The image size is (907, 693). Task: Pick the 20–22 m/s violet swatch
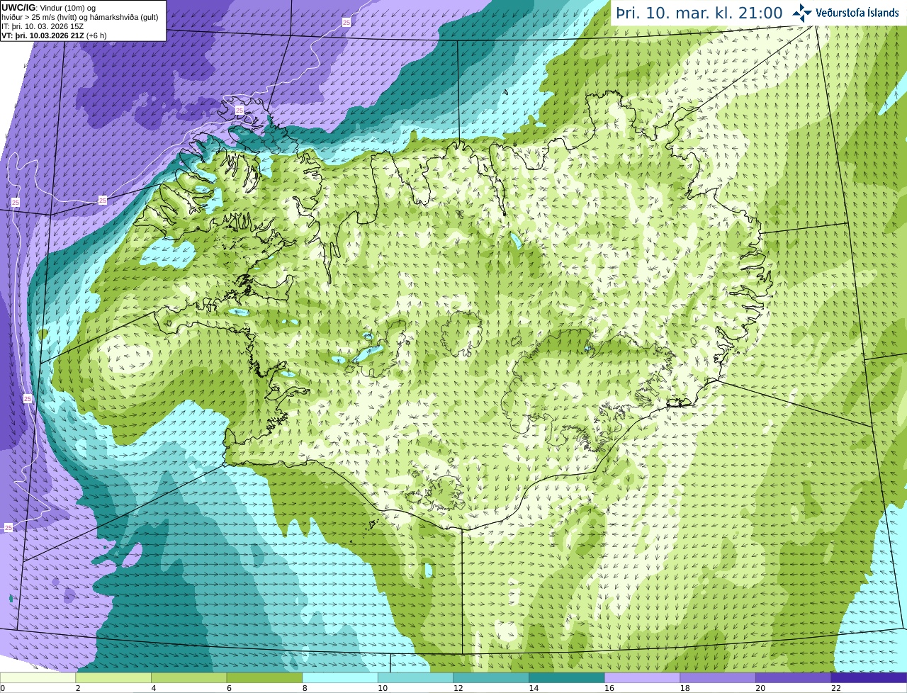point(794,677)
